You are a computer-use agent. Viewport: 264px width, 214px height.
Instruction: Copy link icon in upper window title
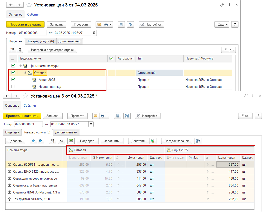tap(222, 5)
